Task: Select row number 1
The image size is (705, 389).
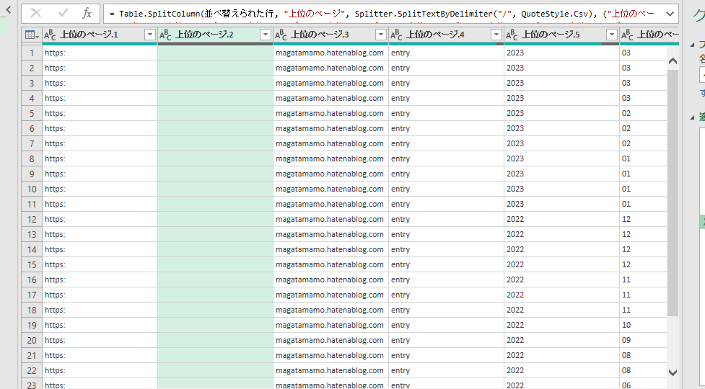Action: click(32, 53)
